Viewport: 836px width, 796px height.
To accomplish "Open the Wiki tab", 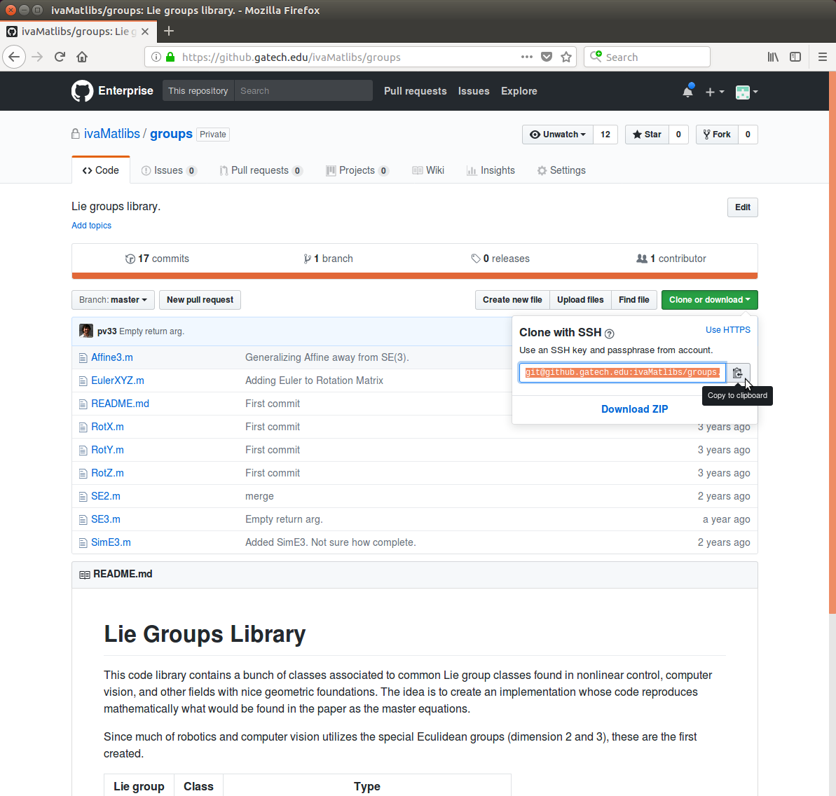I will 428,170.
